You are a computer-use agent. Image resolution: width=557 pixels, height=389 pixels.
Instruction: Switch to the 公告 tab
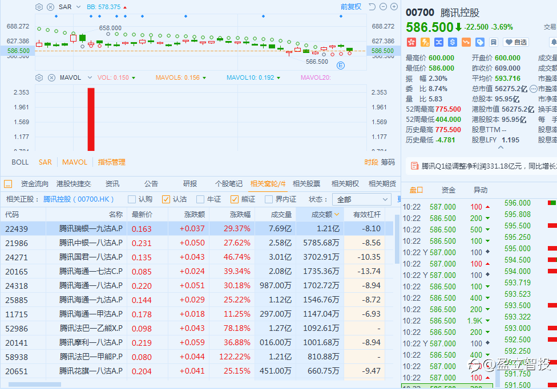click(x=151, y=184)
